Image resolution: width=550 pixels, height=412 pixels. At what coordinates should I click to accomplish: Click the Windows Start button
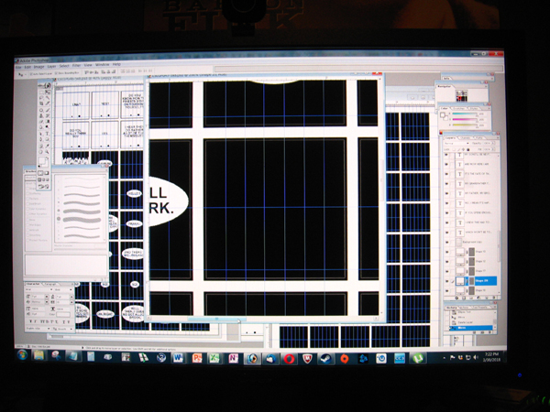[22, 355]
